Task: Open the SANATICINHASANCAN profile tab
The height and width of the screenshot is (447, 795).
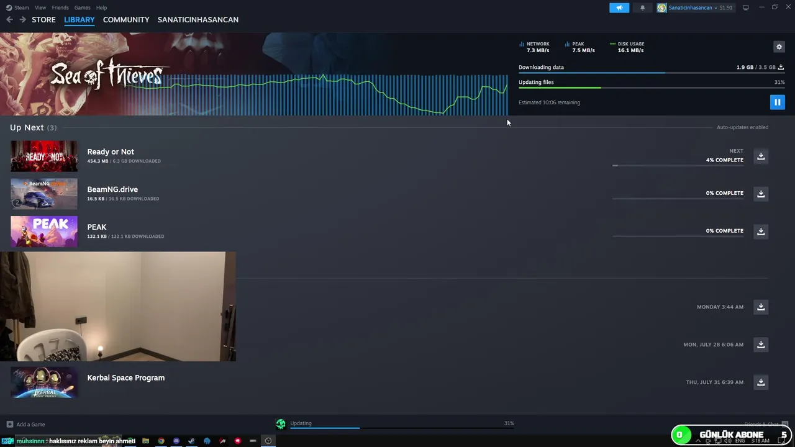Action: [198, 20]
